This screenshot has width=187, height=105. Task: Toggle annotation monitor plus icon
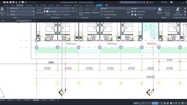pyautogui.click(x=176, y=103)
